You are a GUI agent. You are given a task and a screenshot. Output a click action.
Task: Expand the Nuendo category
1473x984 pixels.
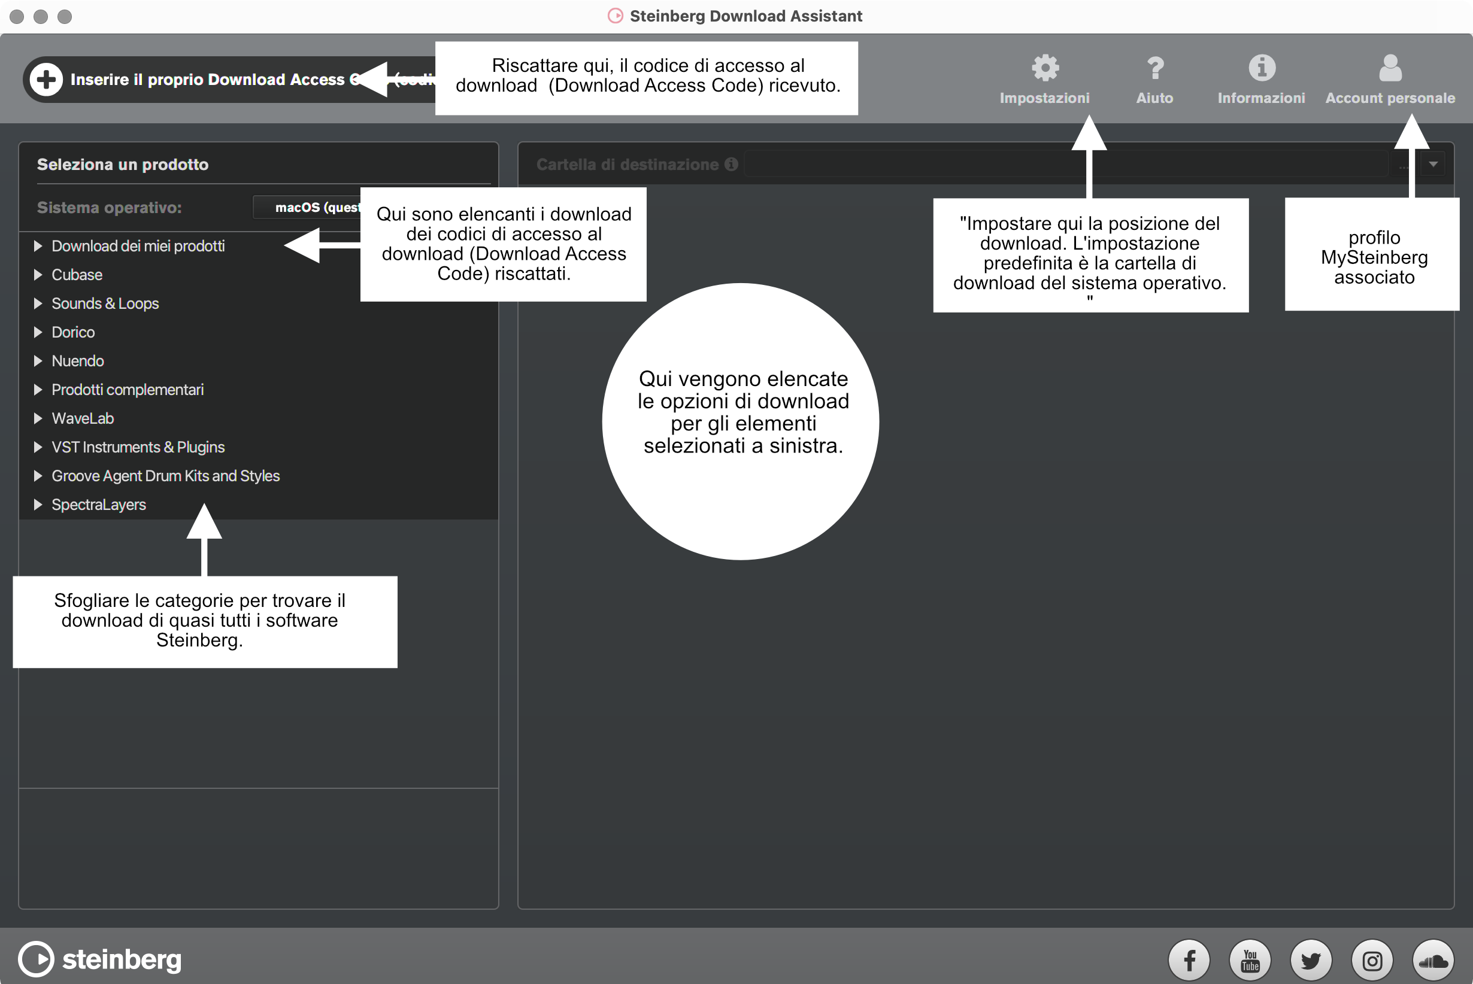(38, 361)
